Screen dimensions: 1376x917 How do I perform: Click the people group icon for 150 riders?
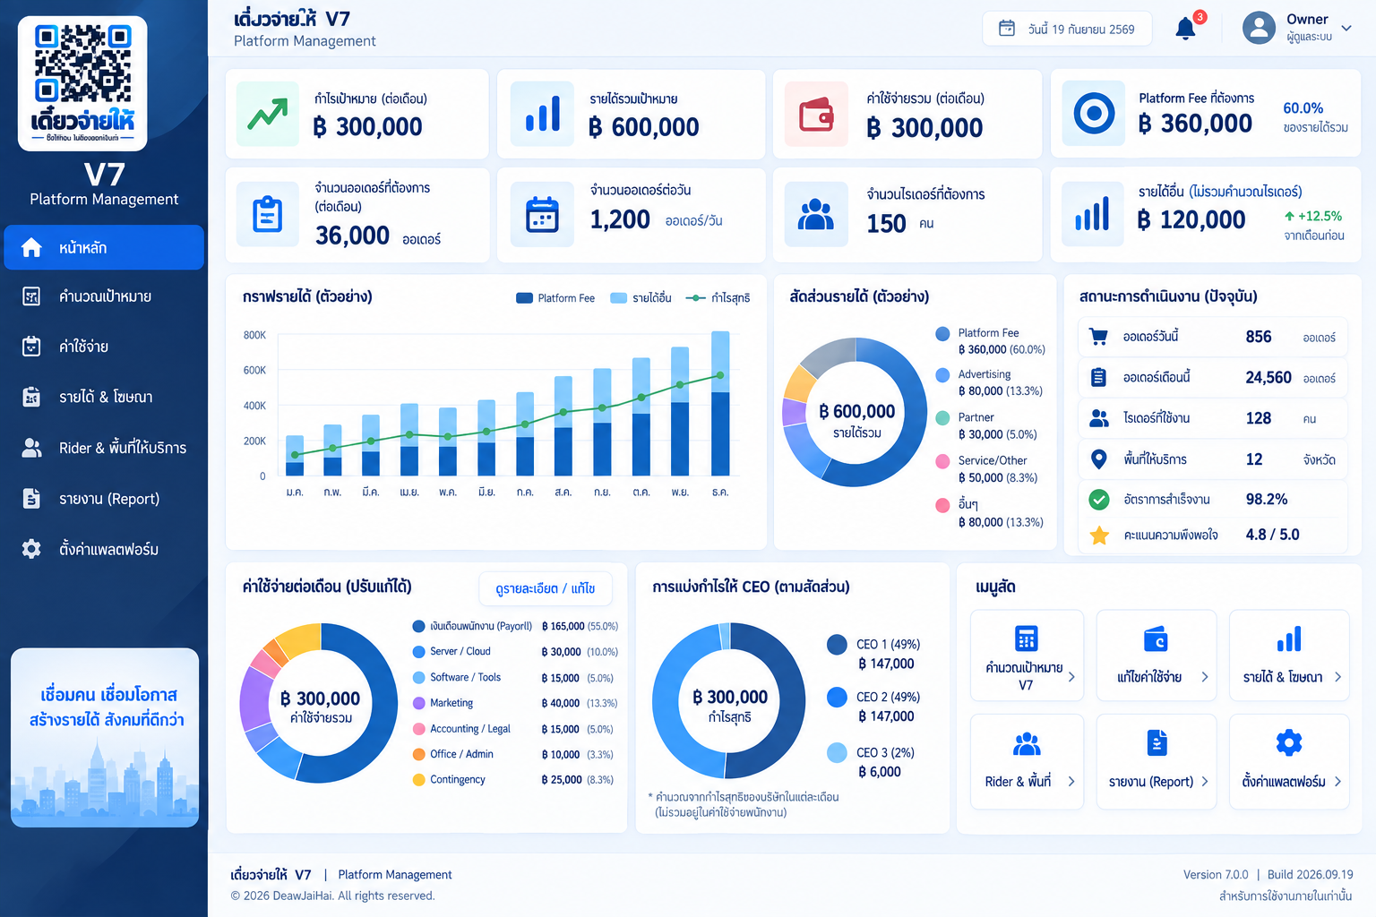815,214
